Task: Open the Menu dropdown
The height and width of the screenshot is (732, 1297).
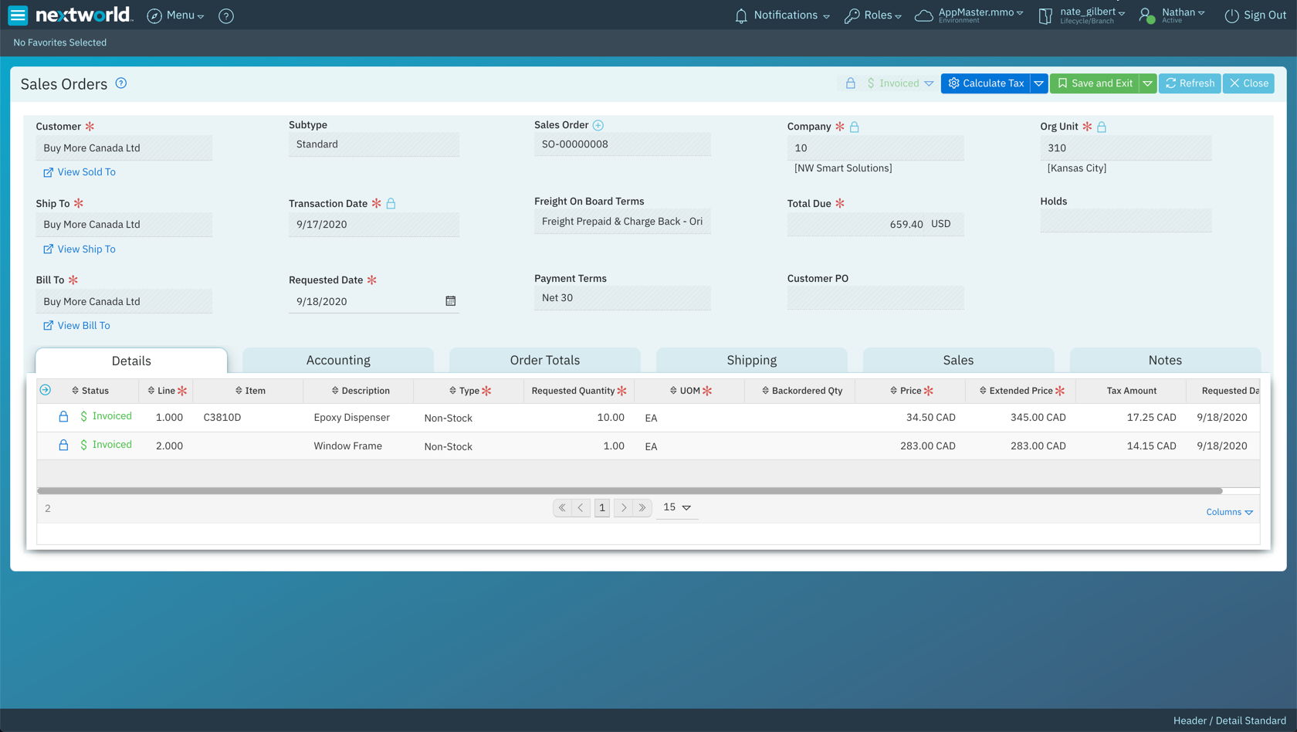Action: coord(176,15)
